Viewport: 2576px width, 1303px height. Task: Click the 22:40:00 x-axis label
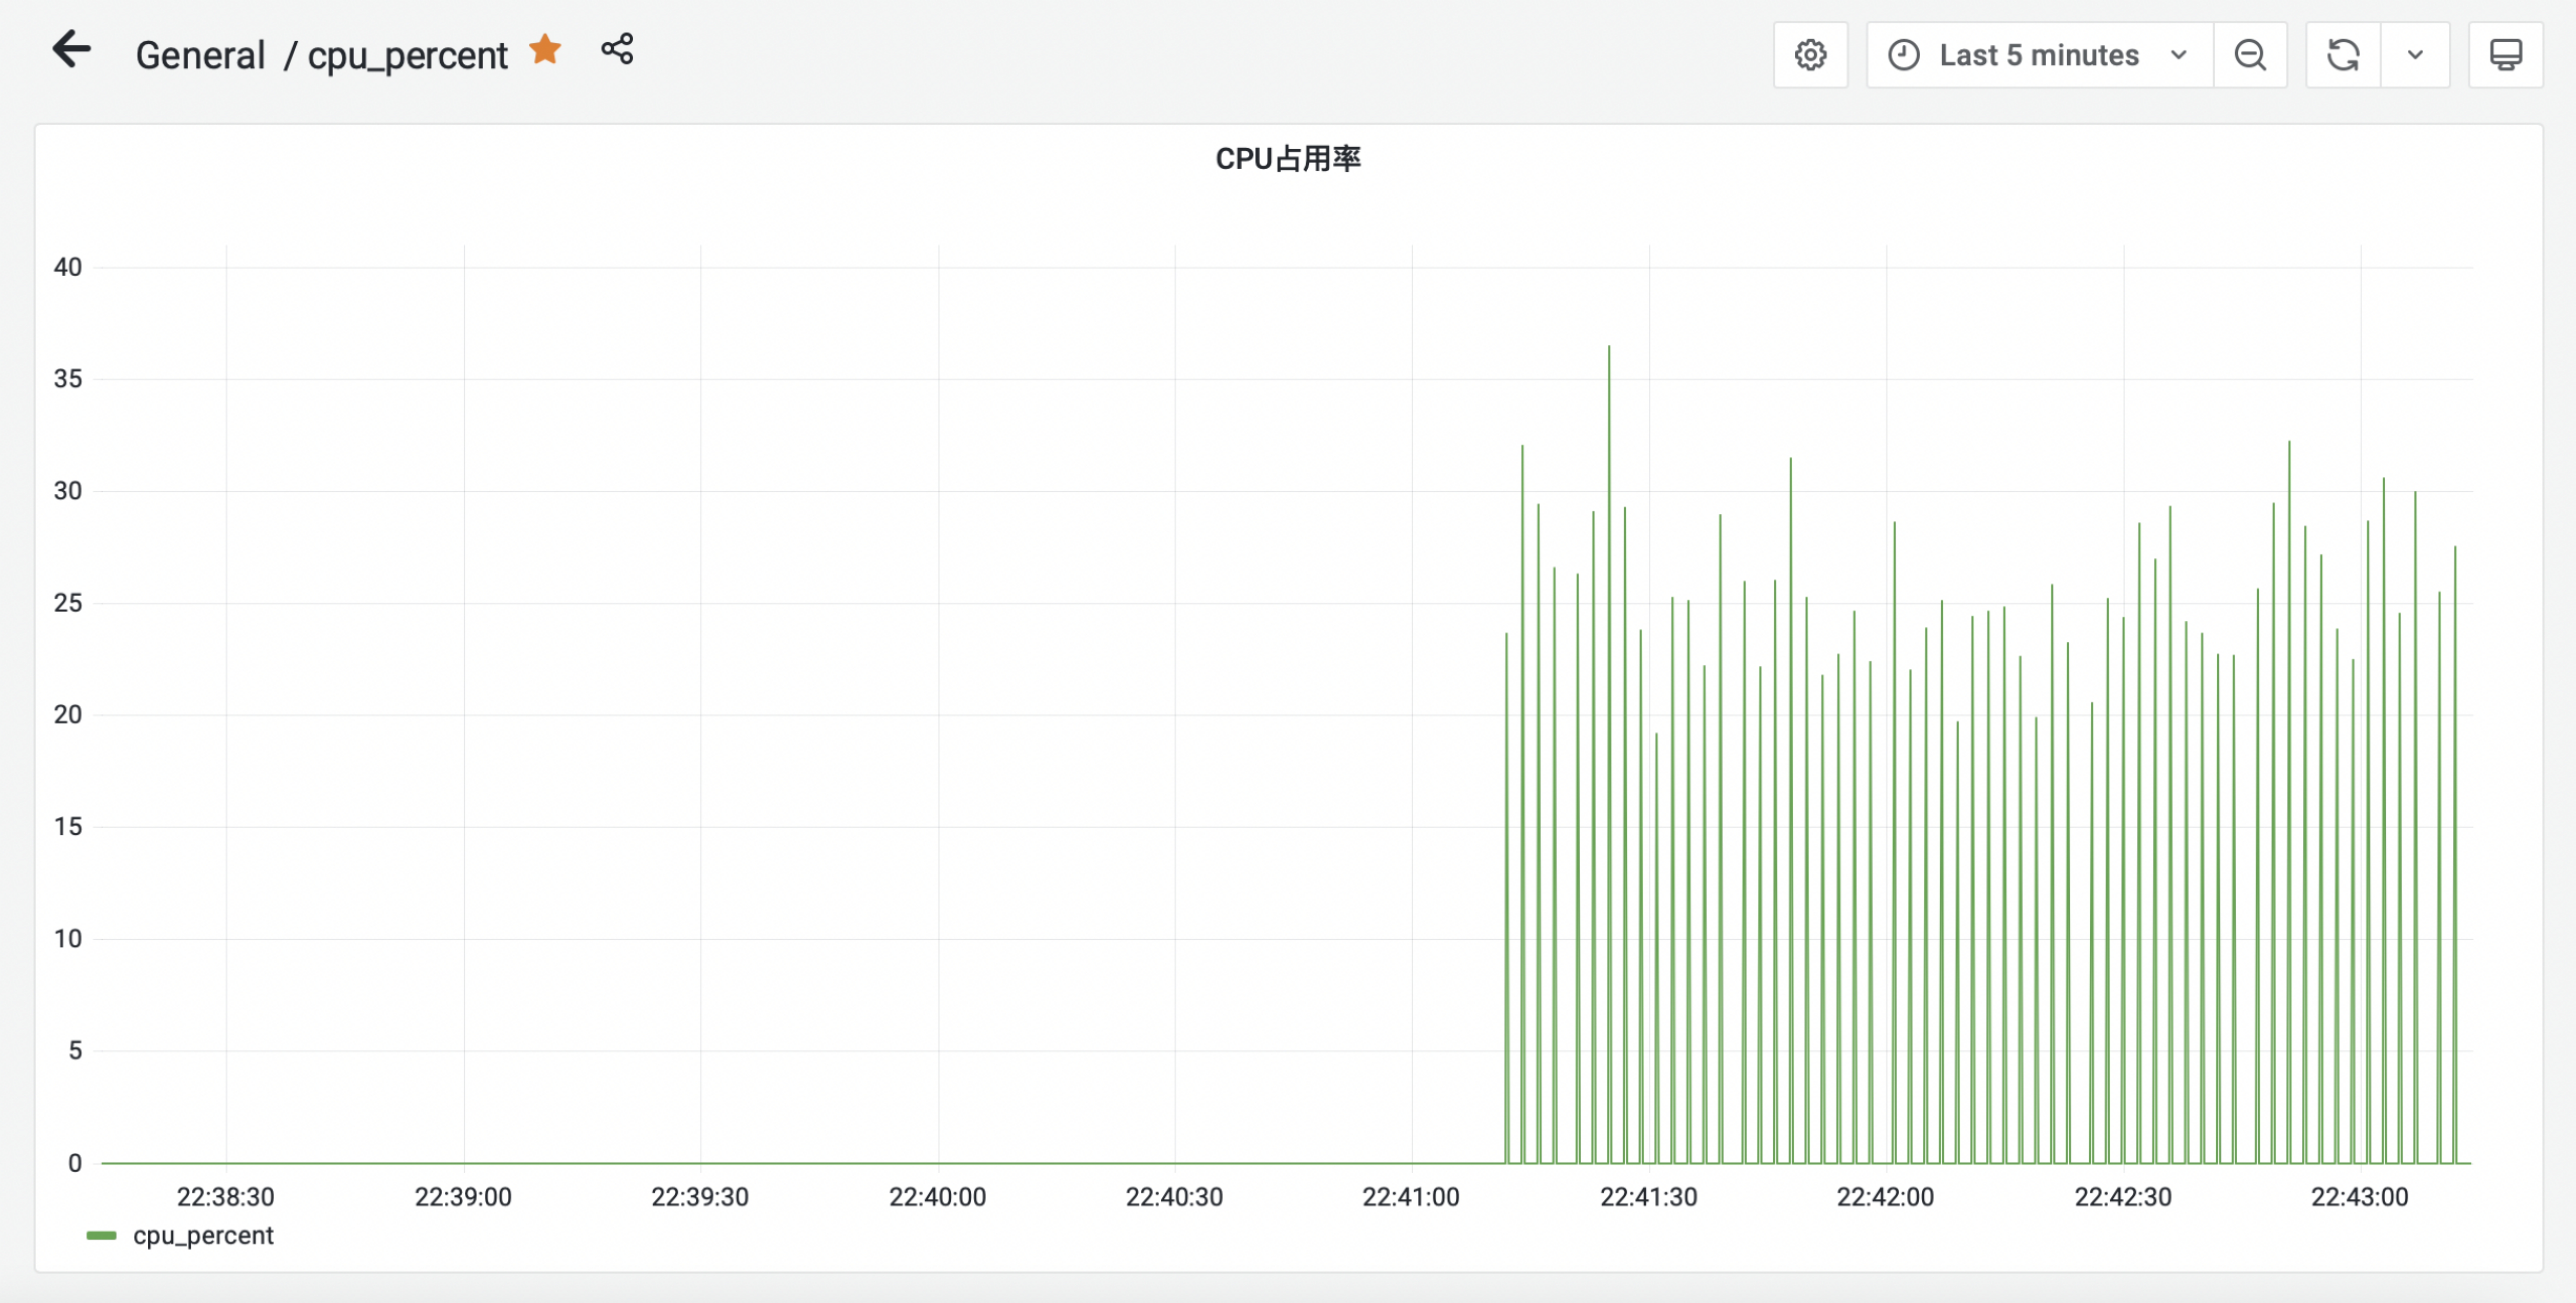point(937,1197)
